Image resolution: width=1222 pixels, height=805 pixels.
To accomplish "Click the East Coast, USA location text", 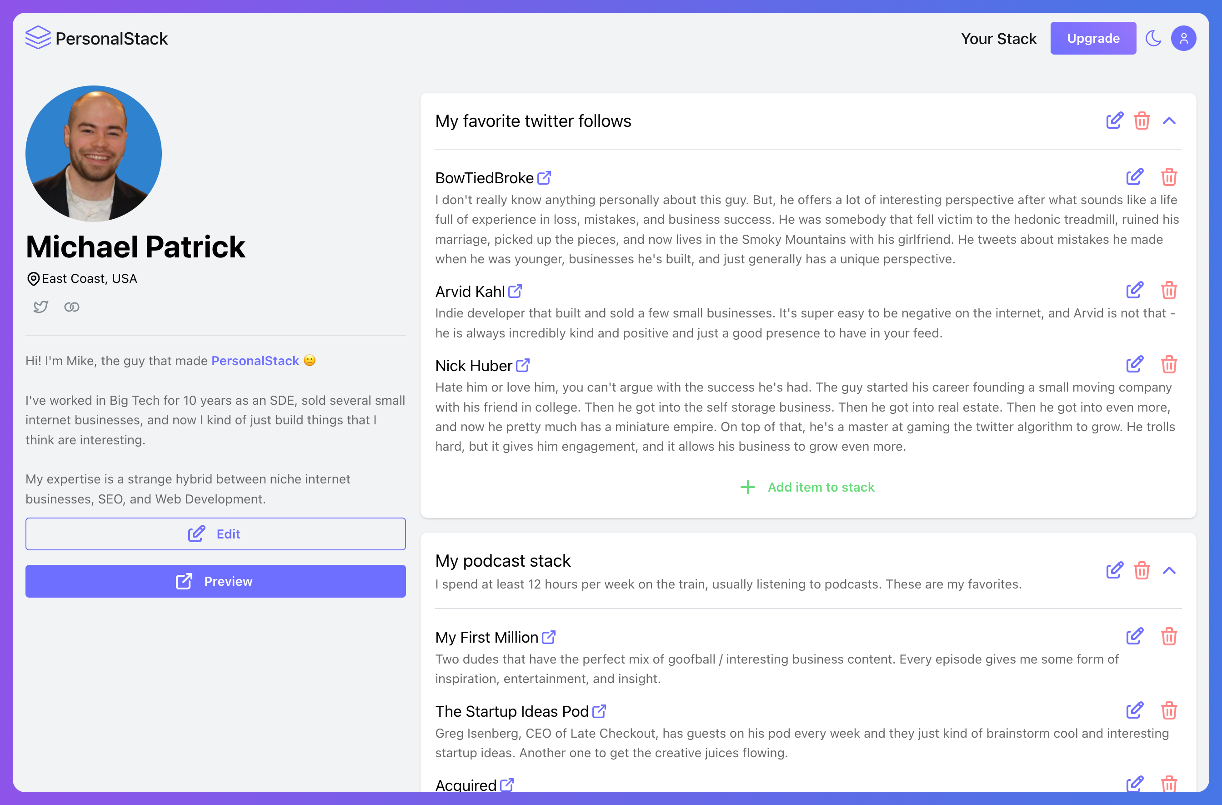I will (x=90, y=278).
